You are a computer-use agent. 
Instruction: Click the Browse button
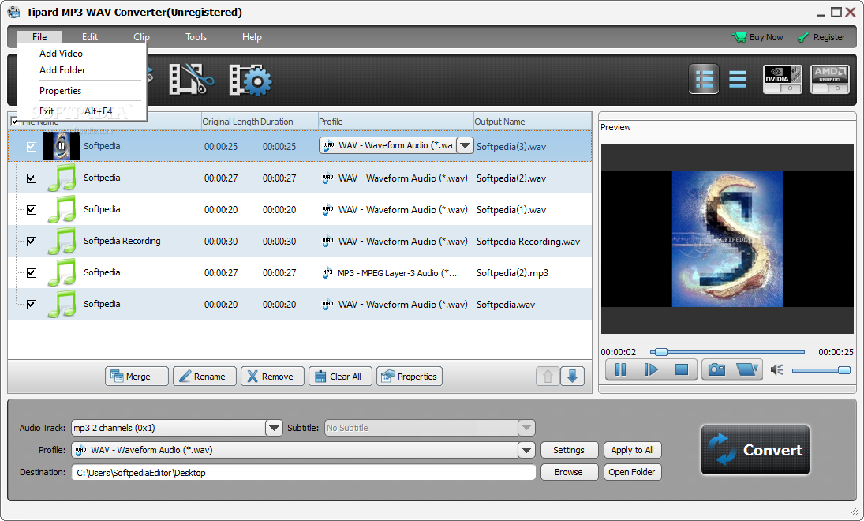coord(569,472)
